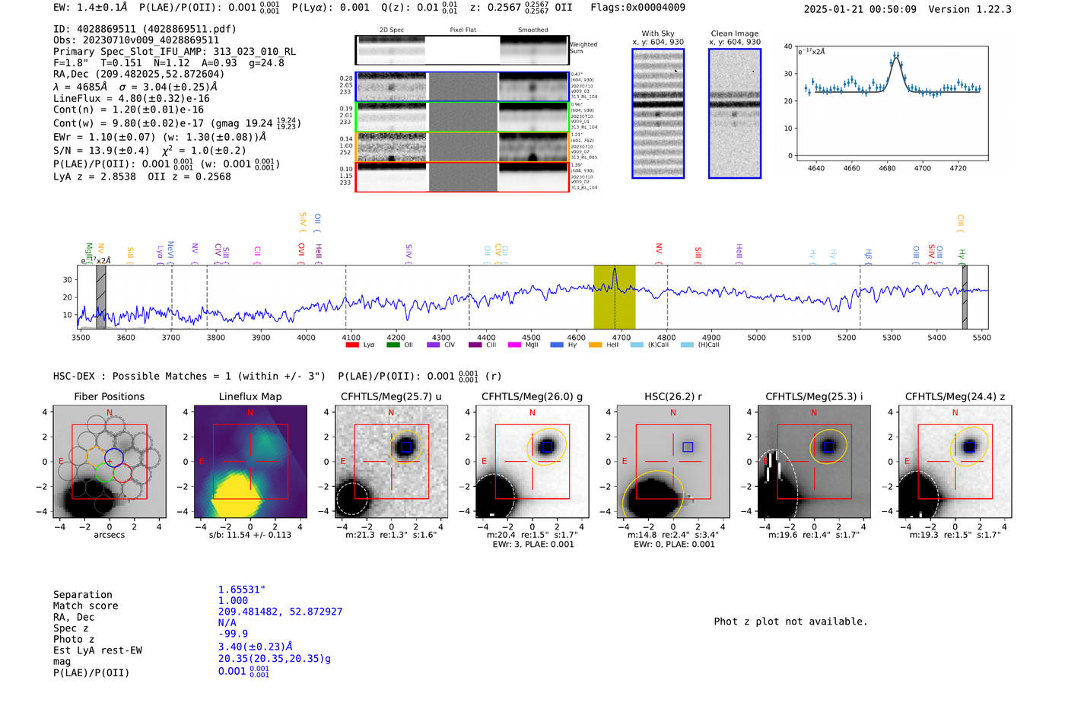Click the s/b: 11.54 +/- 0.113 caption
This screenshot has width=1065, height=725.
coord(250,535)
